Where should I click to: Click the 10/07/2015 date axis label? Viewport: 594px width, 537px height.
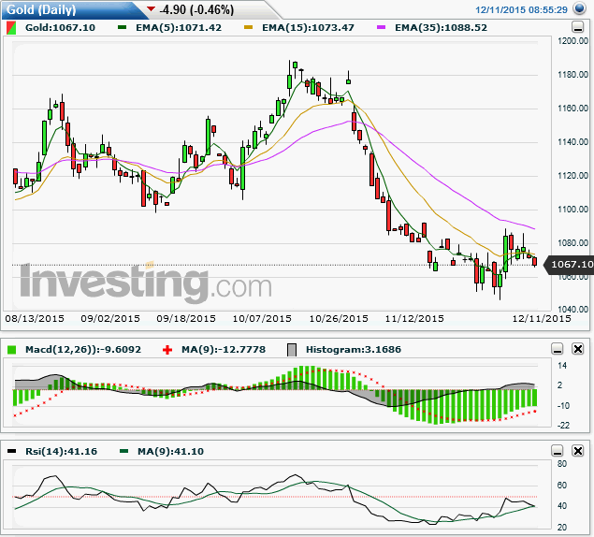coord(262,319)
